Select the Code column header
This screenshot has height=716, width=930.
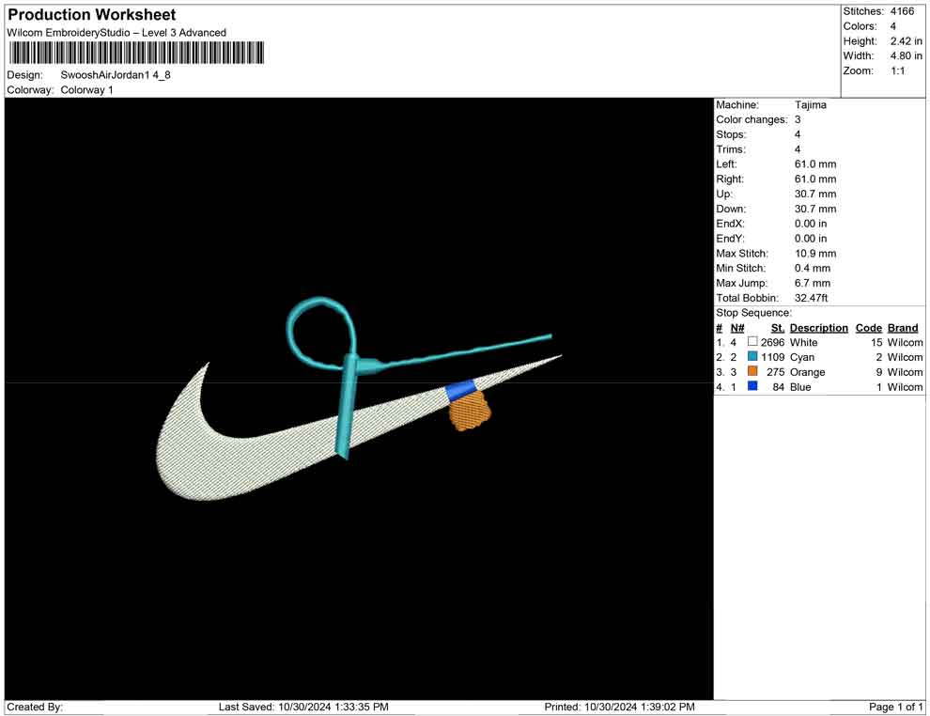(x=868, y=328)
